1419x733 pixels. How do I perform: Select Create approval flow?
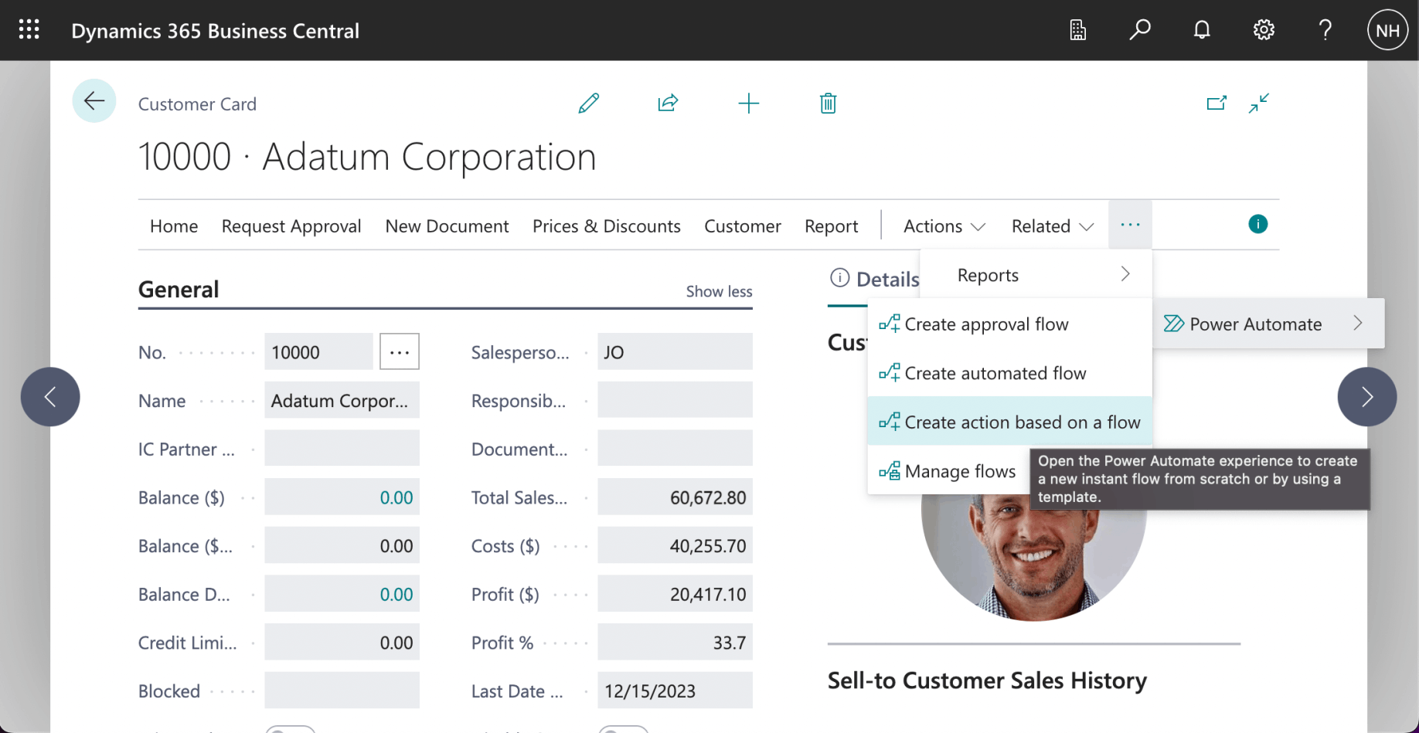click(x=986, y=324)
